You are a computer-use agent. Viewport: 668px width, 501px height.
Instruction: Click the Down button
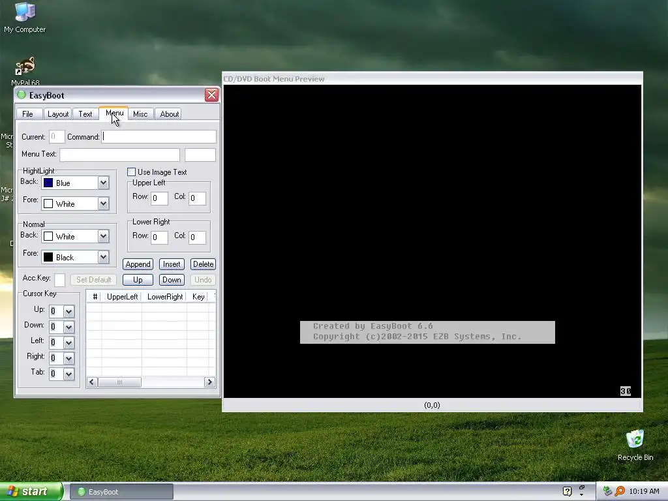pos(172,280)
